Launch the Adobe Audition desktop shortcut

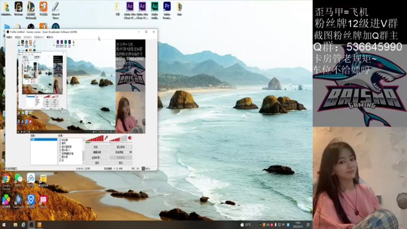coord(155,10)
